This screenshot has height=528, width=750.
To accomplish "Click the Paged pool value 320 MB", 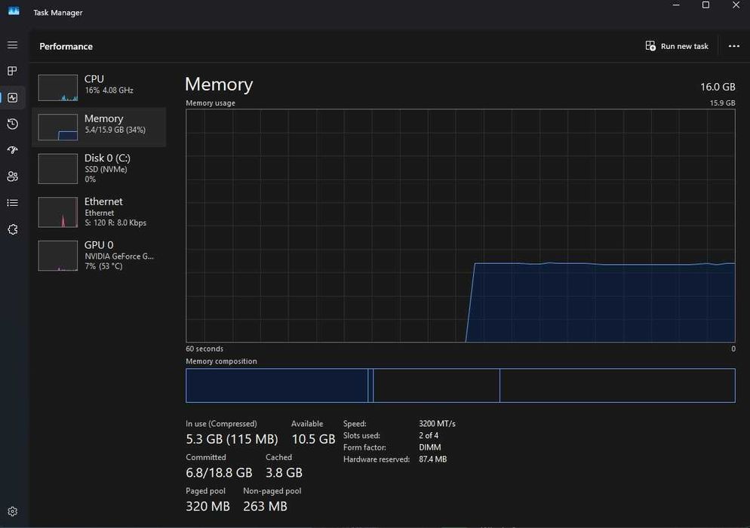I will coord(207,506).
